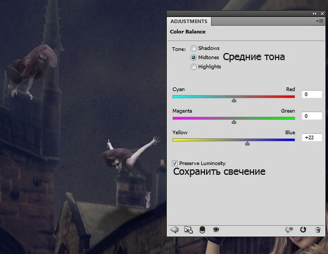Click the Color Balance title text

[188, 32]
